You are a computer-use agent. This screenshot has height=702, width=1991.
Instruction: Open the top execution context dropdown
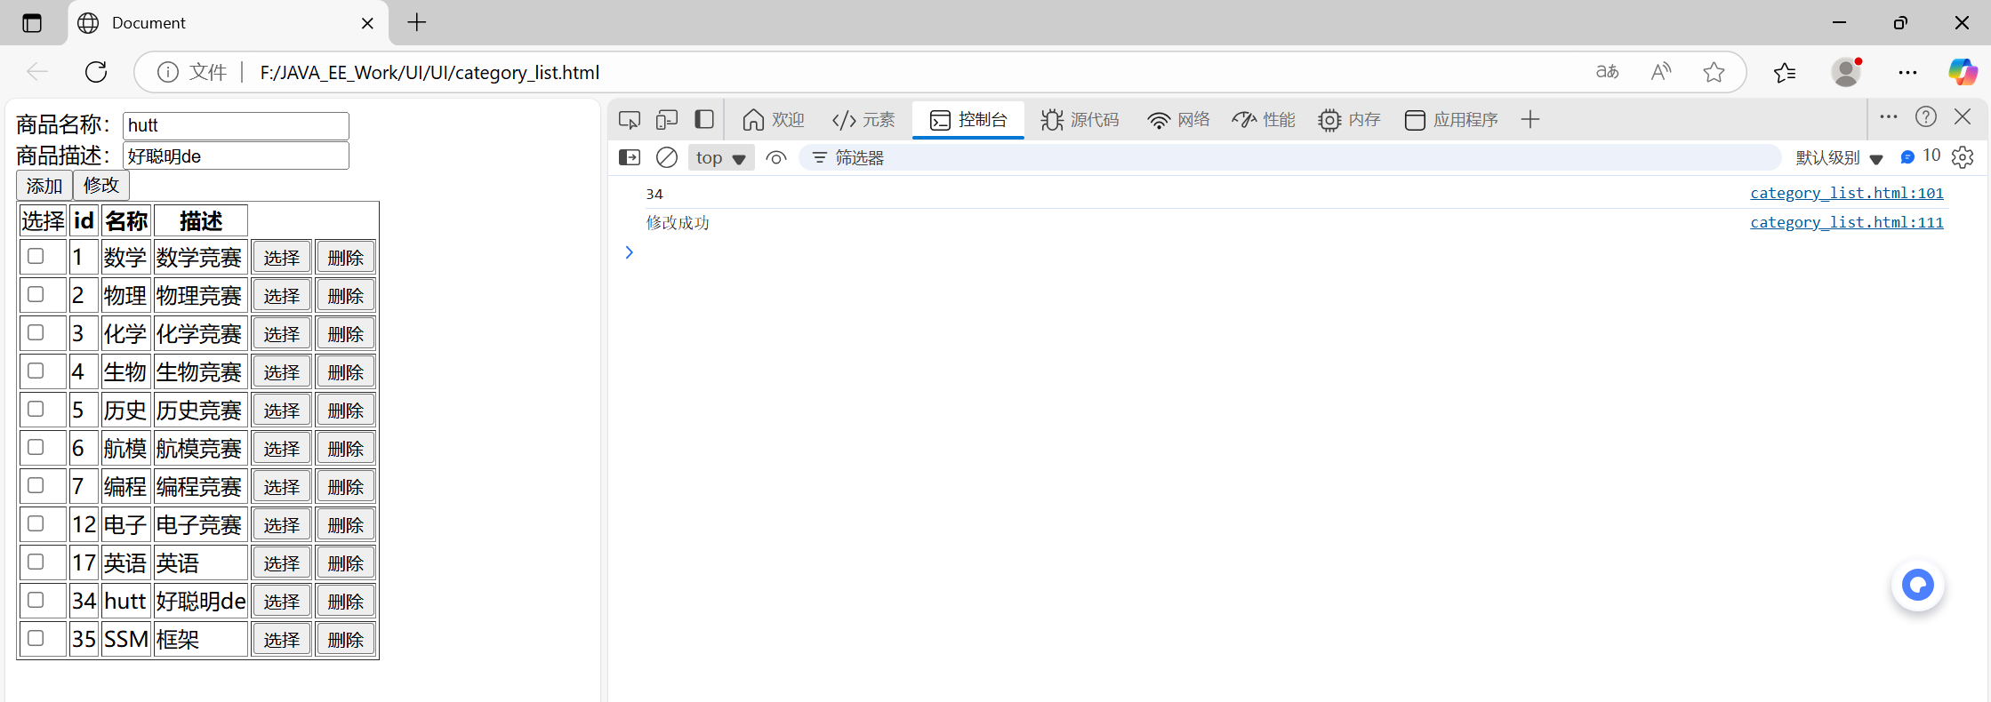point(721,157)
